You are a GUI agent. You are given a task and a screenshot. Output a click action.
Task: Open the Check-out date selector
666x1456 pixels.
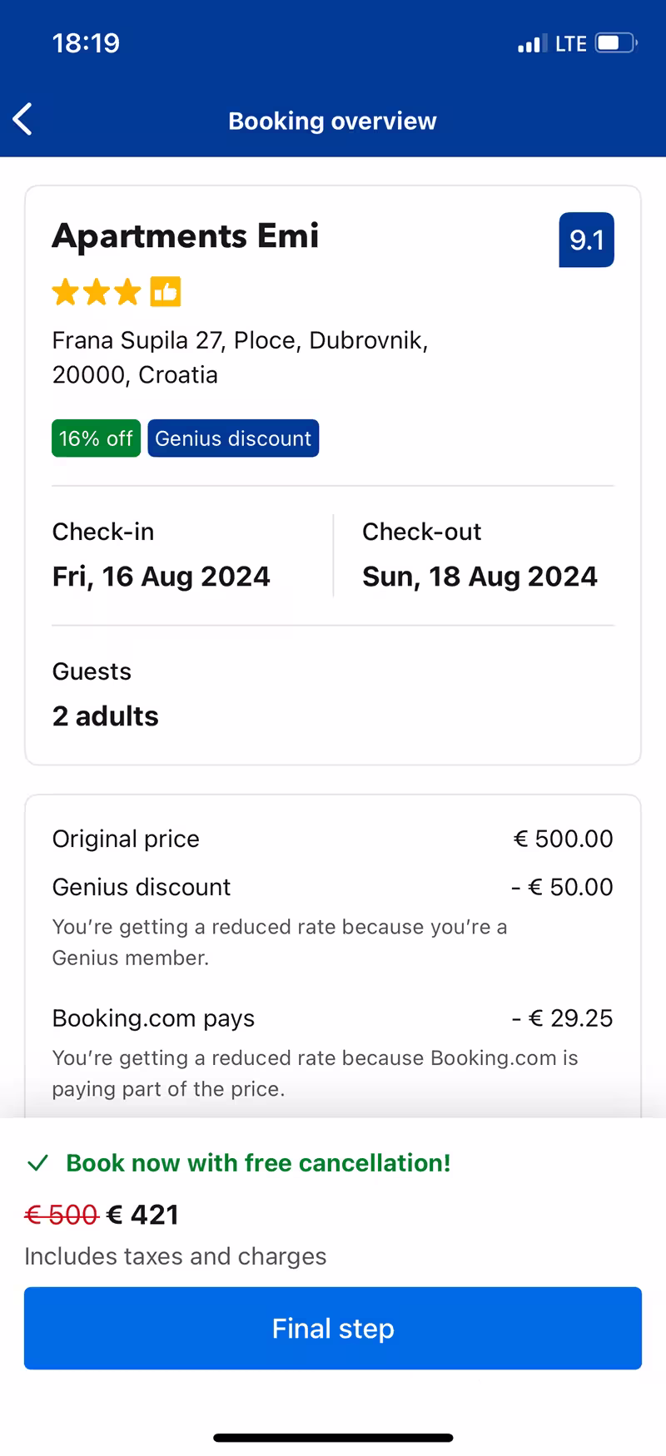click(x=479, y=556)
